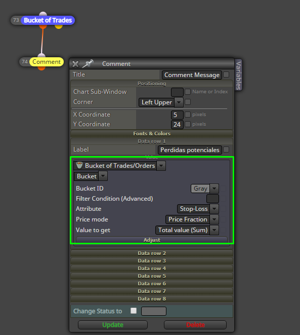Collapse the Positioning section header
The width and height of the screenshot is (300, 335).
click(x=152, y=83)
